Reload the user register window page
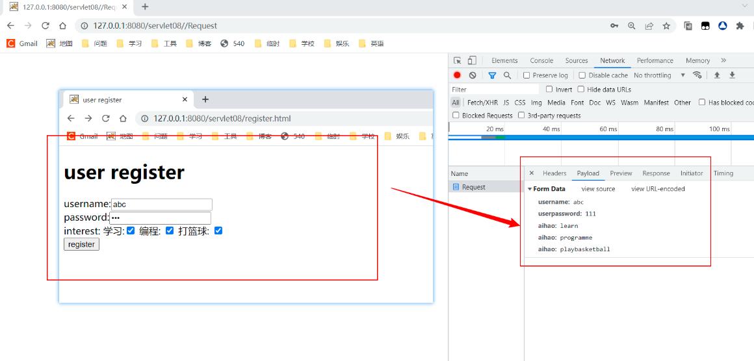 coord(105,119)
